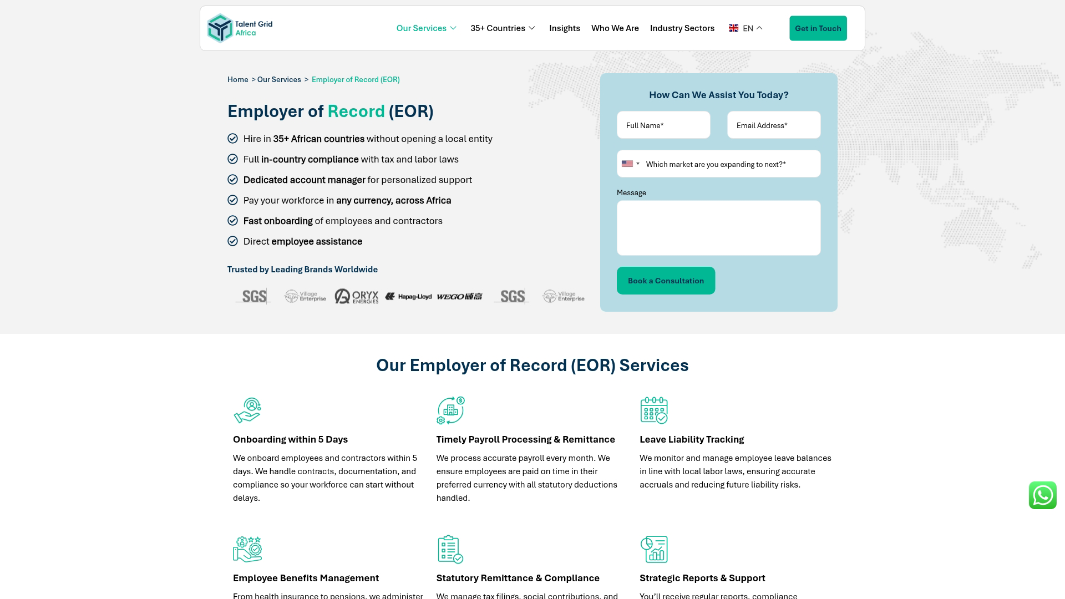Click the Leave Liability Tracking calendar icon

tap(655, 410)
